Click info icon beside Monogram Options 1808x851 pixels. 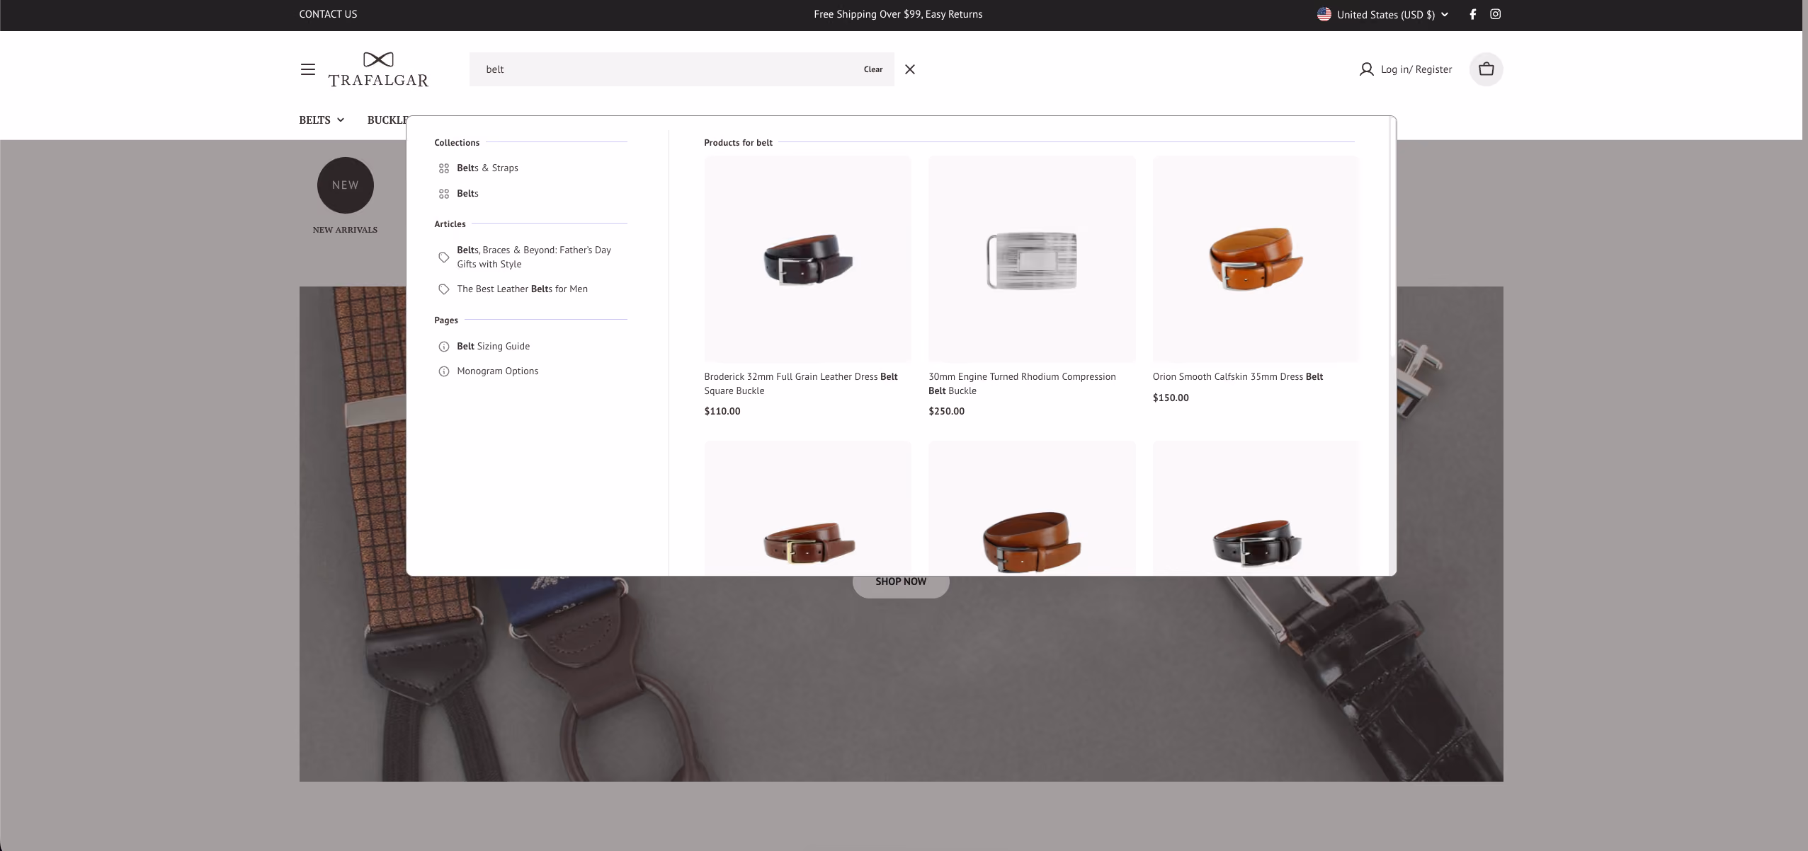tap(444, 371)
